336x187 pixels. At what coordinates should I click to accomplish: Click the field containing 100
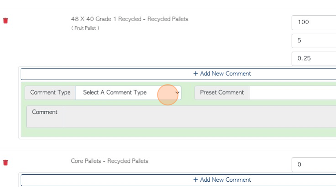click(314, 22)
